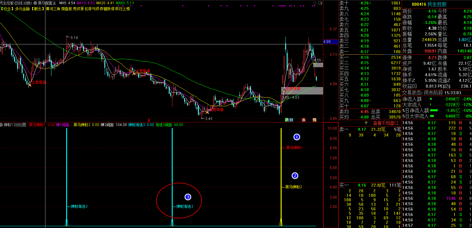
Task: Open 查看千档盘口 link
Action: (x=386, y=123)
